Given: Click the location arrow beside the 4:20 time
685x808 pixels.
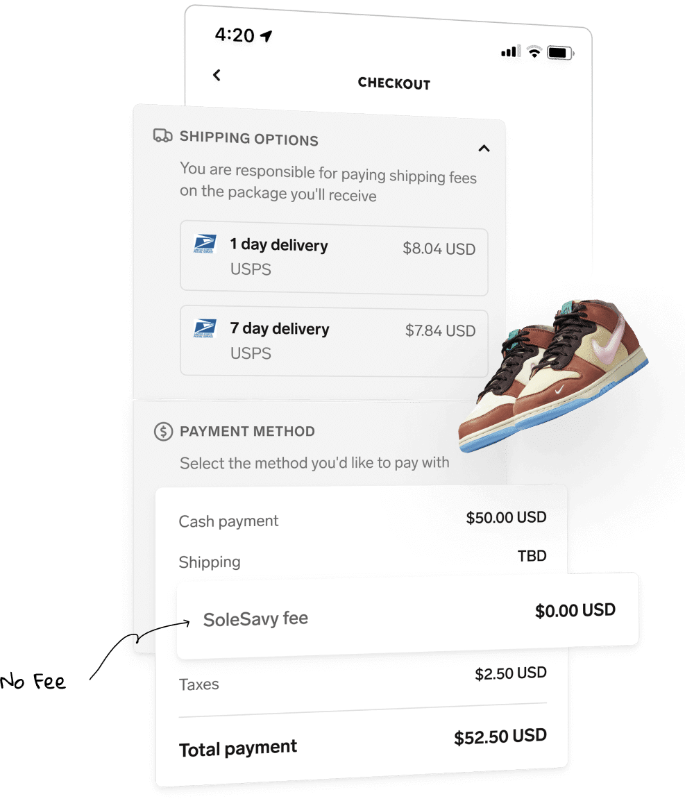Looking at the screenshot, I should click(267, 36).
